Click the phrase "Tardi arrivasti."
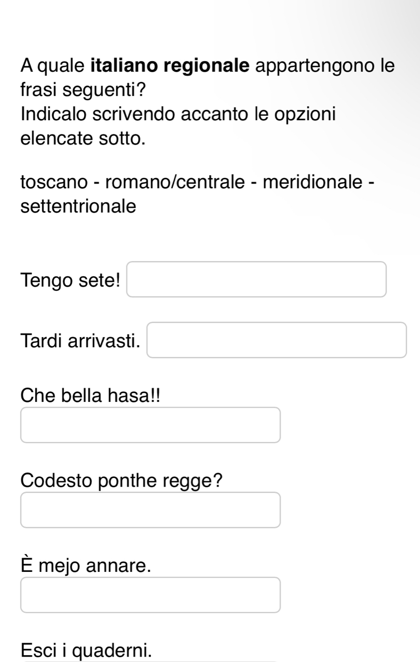 pos(81,341)
